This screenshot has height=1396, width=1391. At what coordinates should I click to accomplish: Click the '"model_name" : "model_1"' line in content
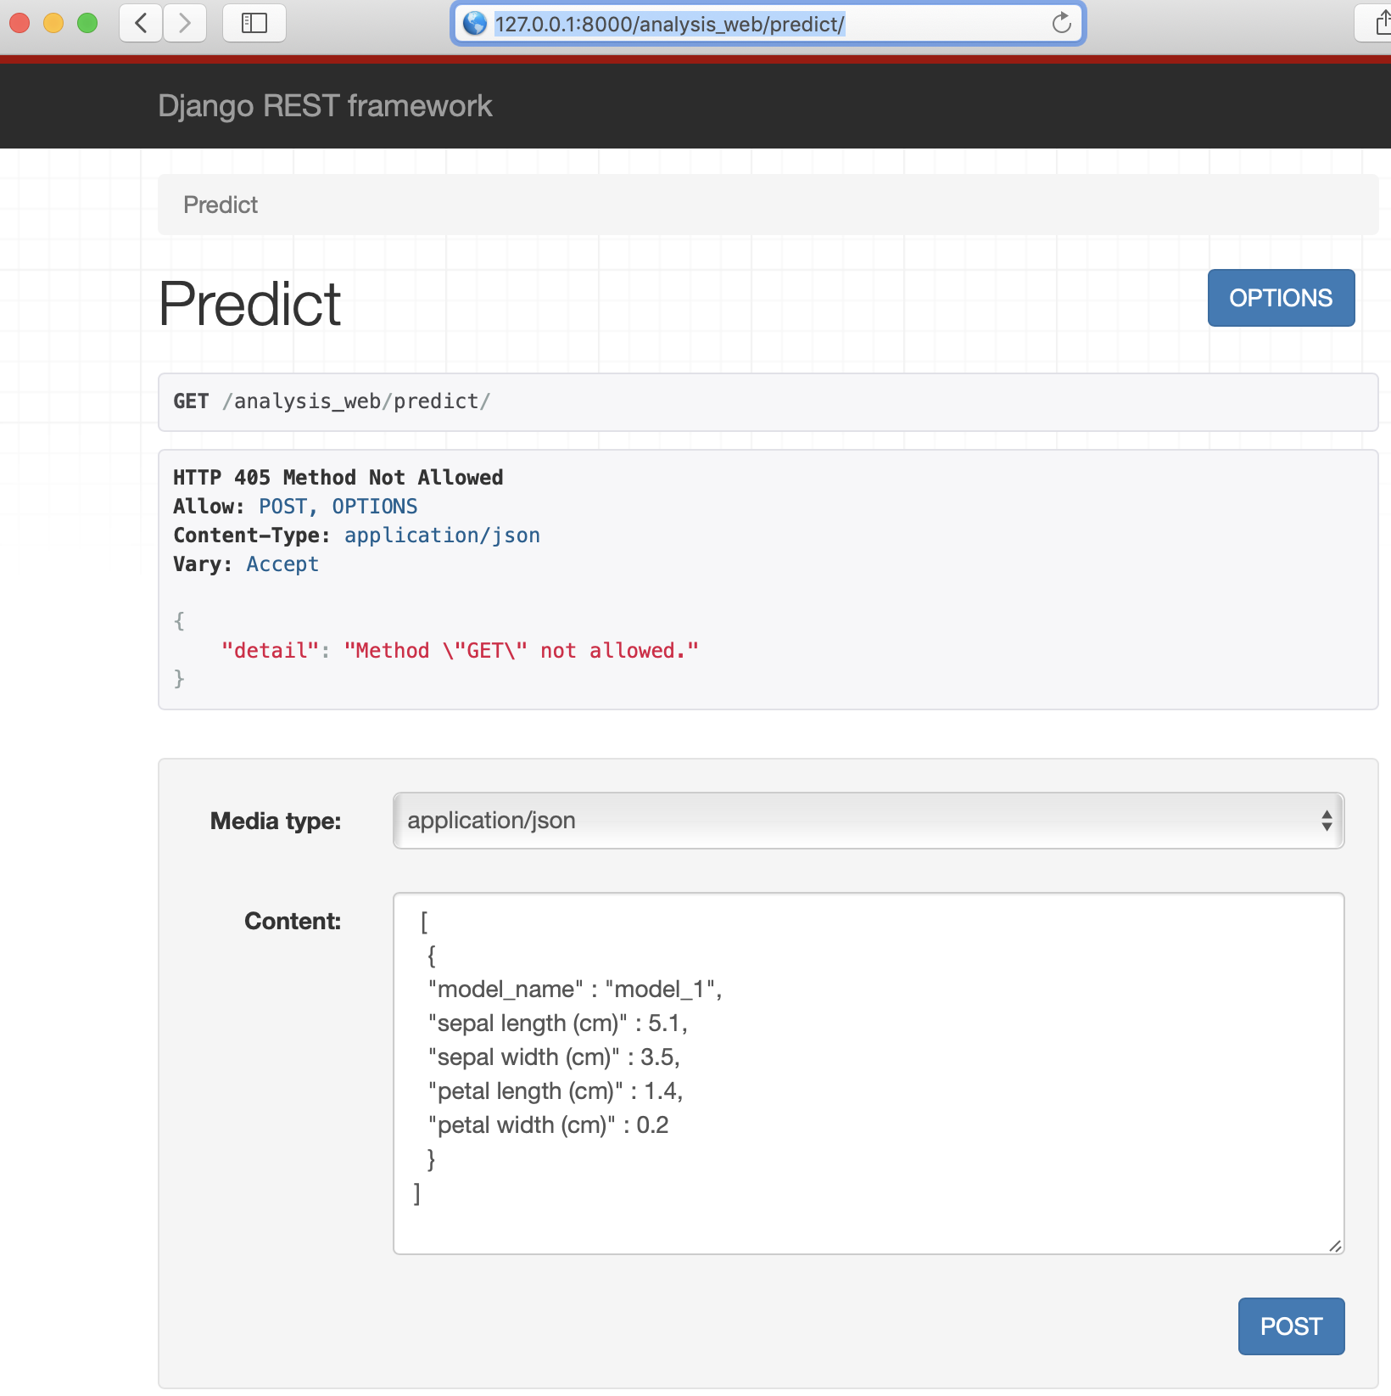pyautogui.click(x=575, y=990)
